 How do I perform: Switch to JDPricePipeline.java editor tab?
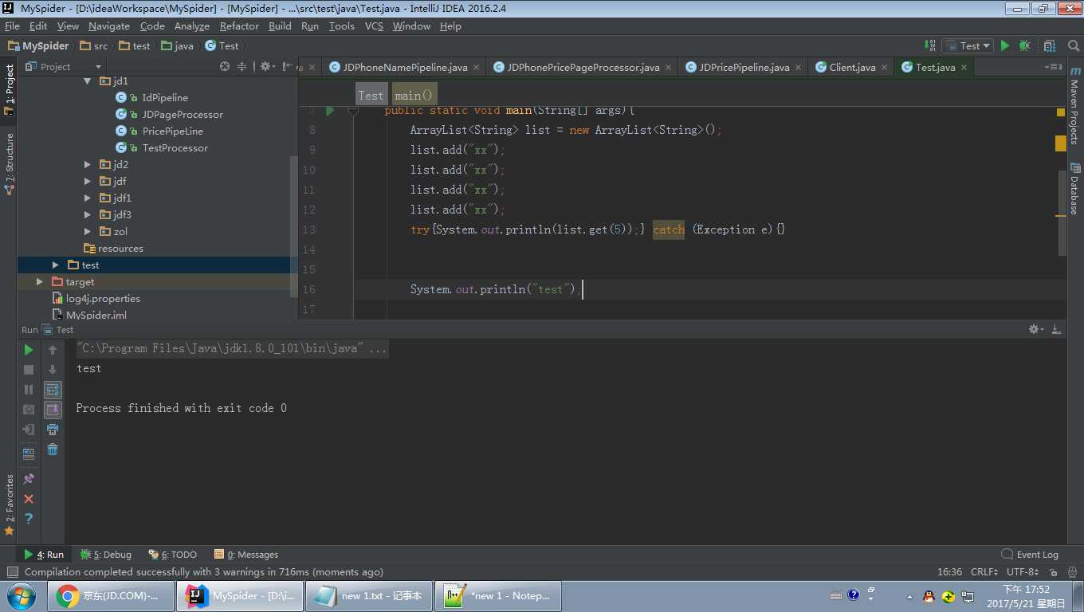pyautogui.click(x=744, y=68)
